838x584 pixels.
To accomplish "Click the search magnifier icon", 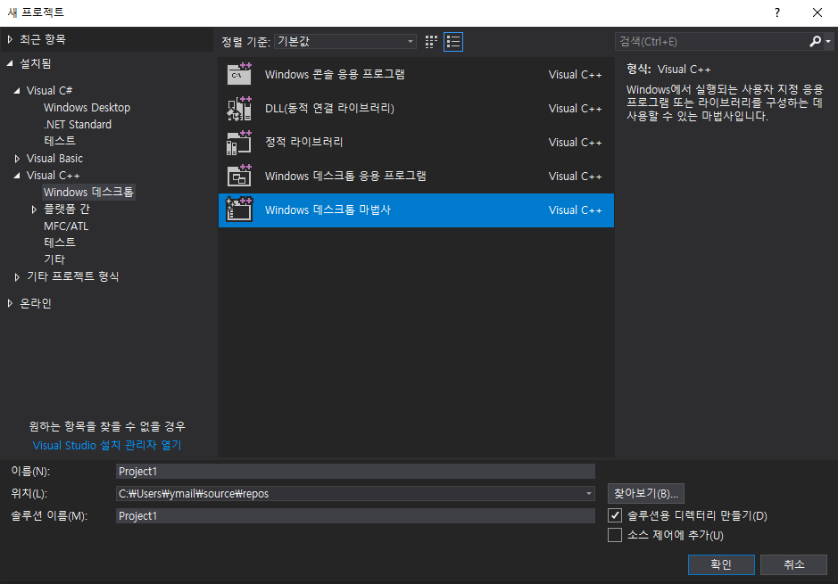I will 815,41.
